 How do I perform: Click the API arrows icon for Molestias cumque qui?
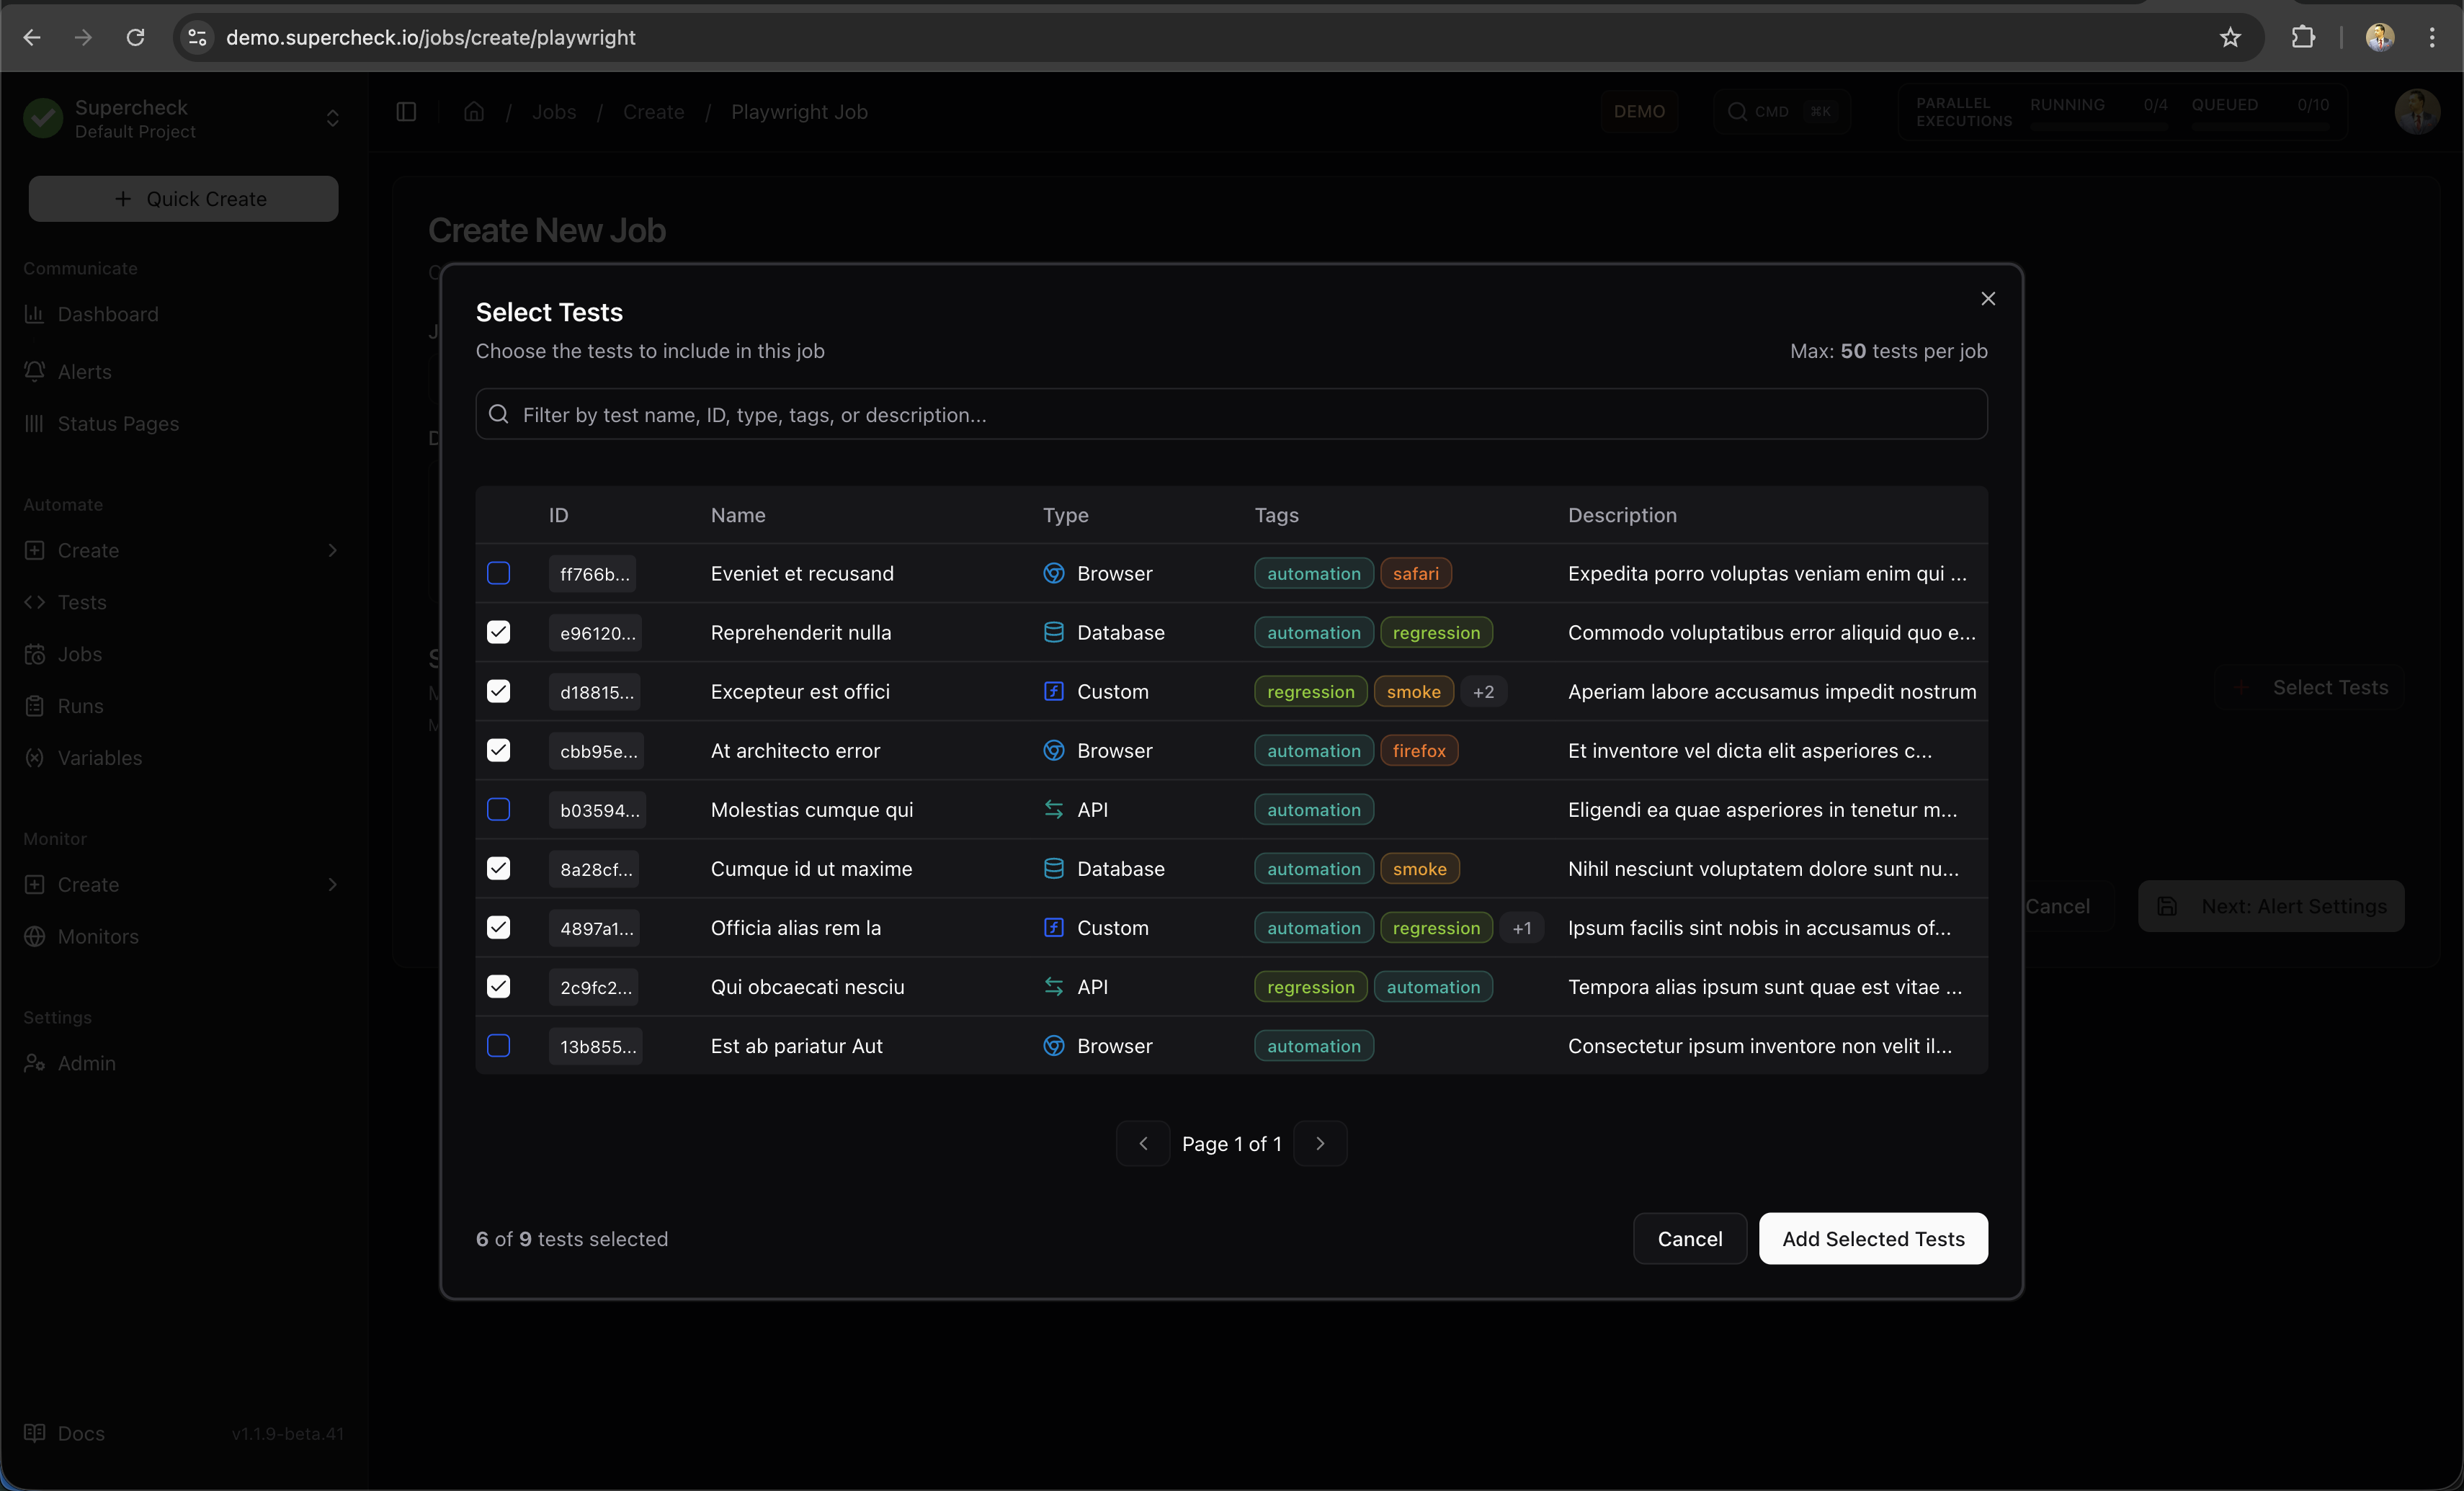point(1053,809)
